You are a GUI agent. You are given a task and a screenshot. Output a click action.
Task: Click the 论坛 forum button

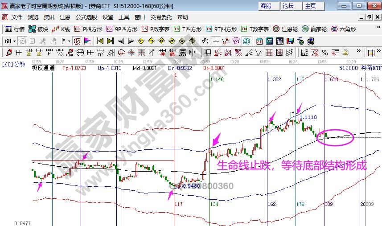[x=288, y=6]
